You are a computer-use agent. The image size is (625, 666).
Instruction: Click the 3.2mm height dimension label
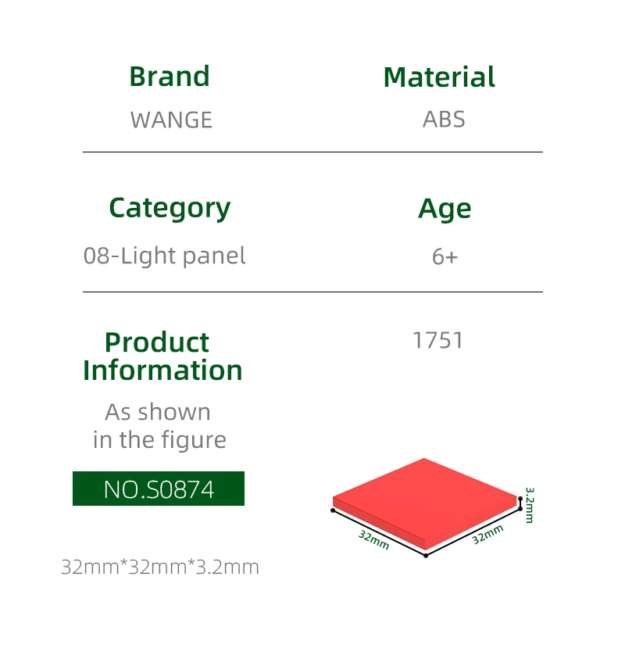[x=530, y=505]
